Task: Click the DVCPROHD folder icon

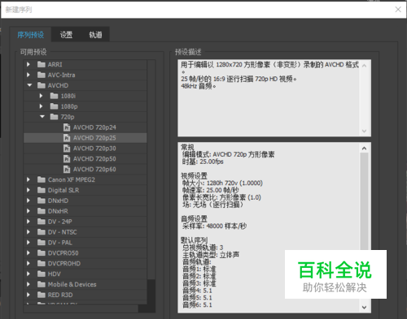Action: pyautogui.click(x=42, y=263)
